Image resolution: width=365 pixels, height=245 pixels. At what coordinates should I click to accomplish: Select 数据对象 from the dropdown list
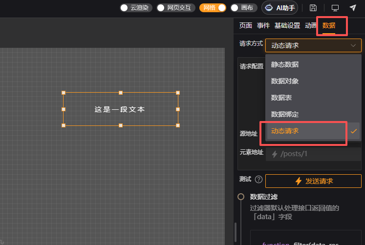click(313, 81)
